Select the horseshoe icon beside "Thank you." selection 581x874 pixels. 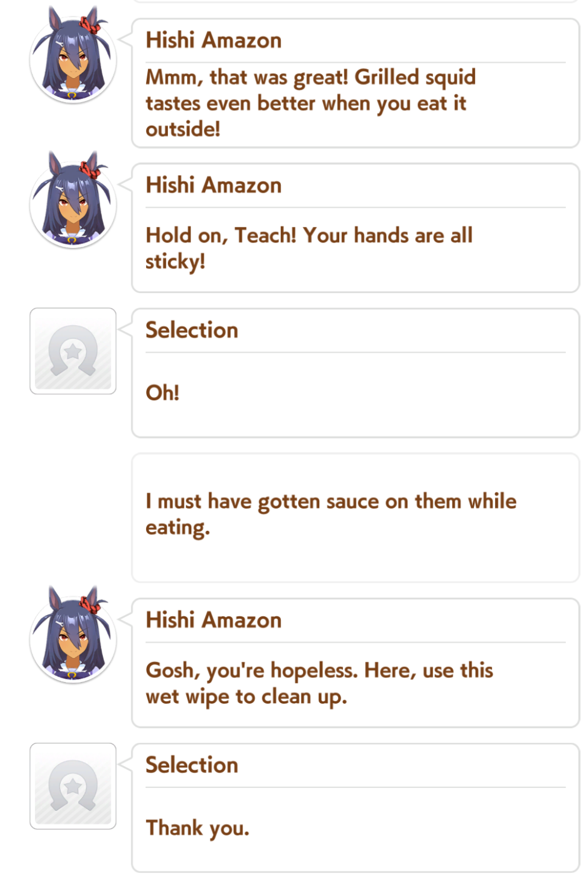[73, 786]
